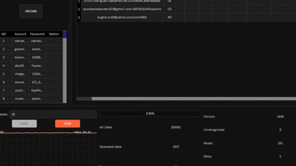Select the acostaalexander107@gmail.com result row
This screenshot has height=166, width=296.
click(122, 9)
